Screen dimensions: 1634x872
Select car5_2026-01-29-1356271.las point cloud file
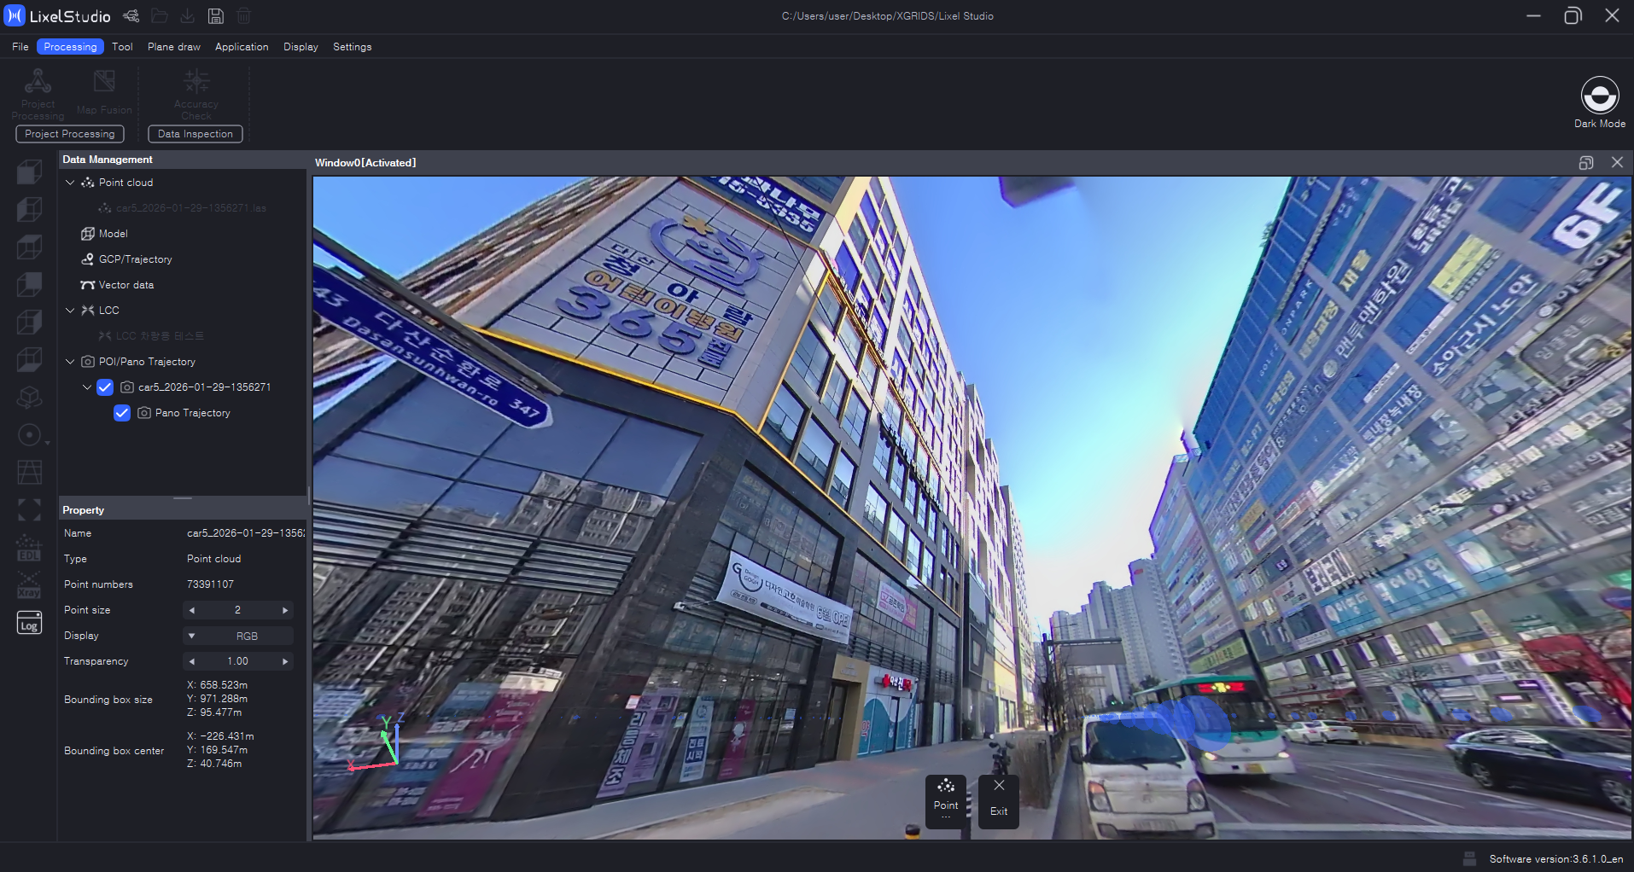(191, 208)
